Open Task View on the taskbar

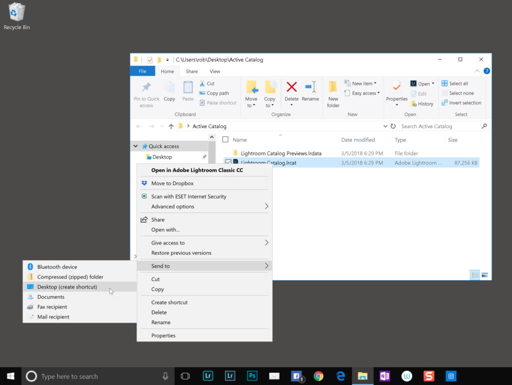pos(185,376)
